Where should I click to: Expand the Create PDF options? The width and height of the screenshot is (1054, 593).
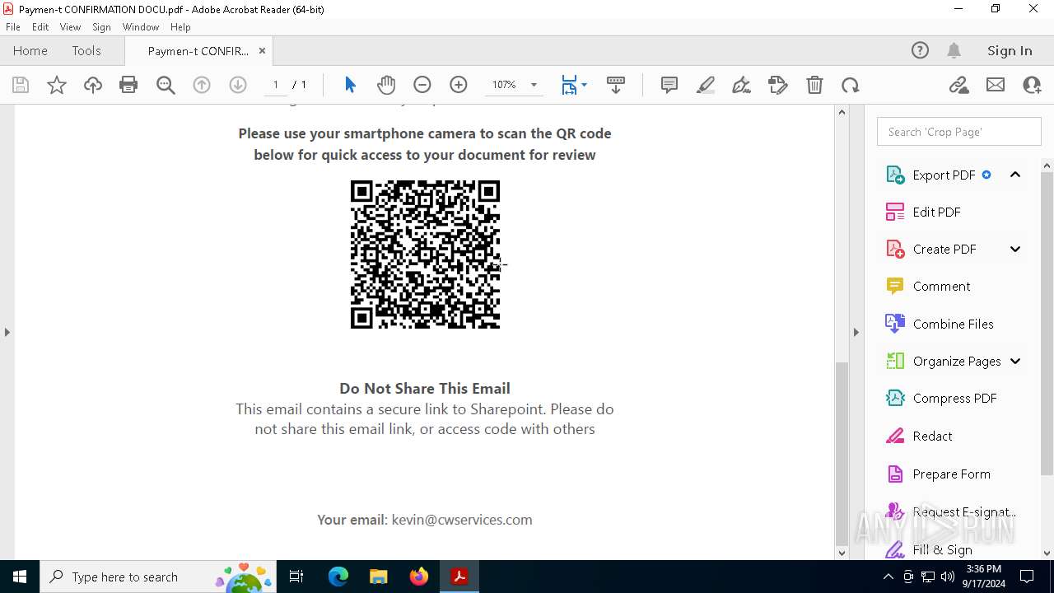pos(1015,249)
